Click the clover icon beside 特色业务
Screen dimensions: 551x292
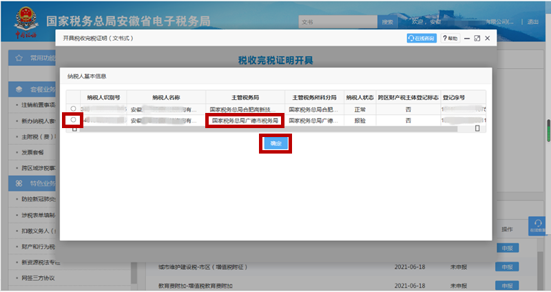pos(19,183)
